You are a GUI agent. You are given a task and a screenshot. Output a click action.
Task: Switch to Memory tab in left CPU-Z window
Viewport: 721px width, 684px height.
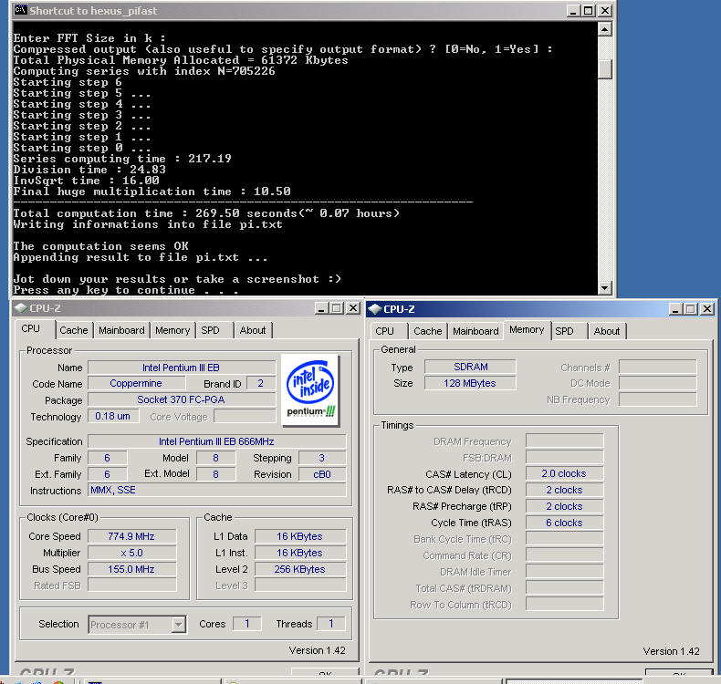tap(172, 330)
